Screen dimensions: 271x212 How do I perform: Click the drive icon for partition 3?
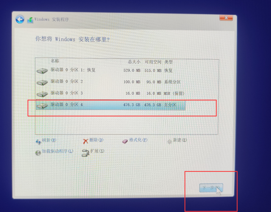42,94
